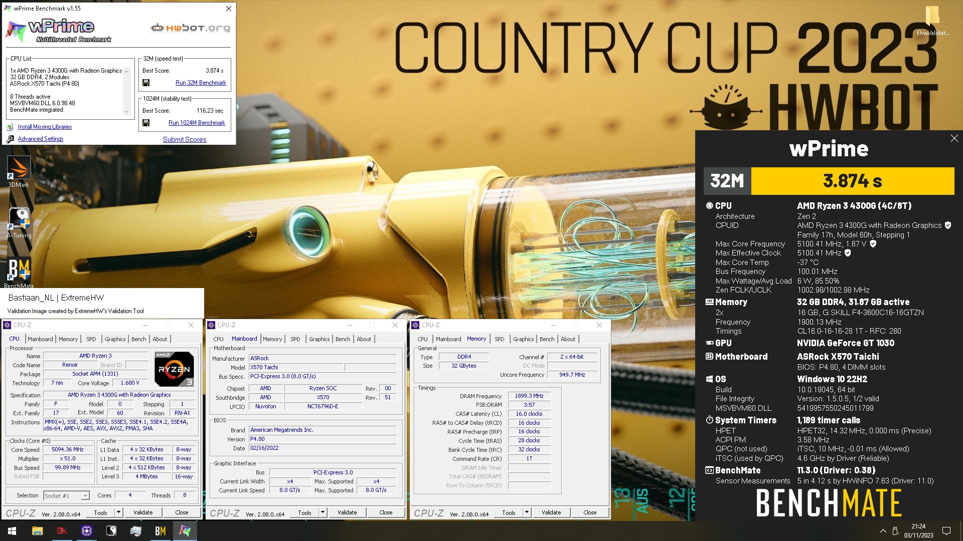Click Submit Scores link in wPrime
The image size is (963, 541).
point(185,140)
